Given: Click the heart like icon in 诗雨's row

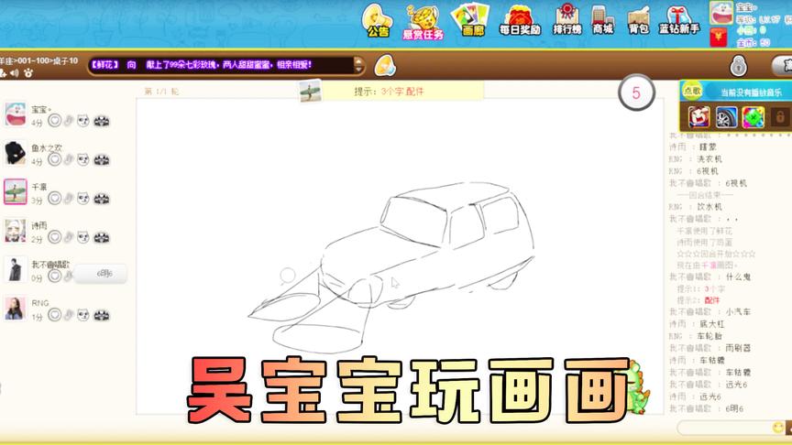Looking at the screenshot, I should pyautogui.click(x=55, y=237).
